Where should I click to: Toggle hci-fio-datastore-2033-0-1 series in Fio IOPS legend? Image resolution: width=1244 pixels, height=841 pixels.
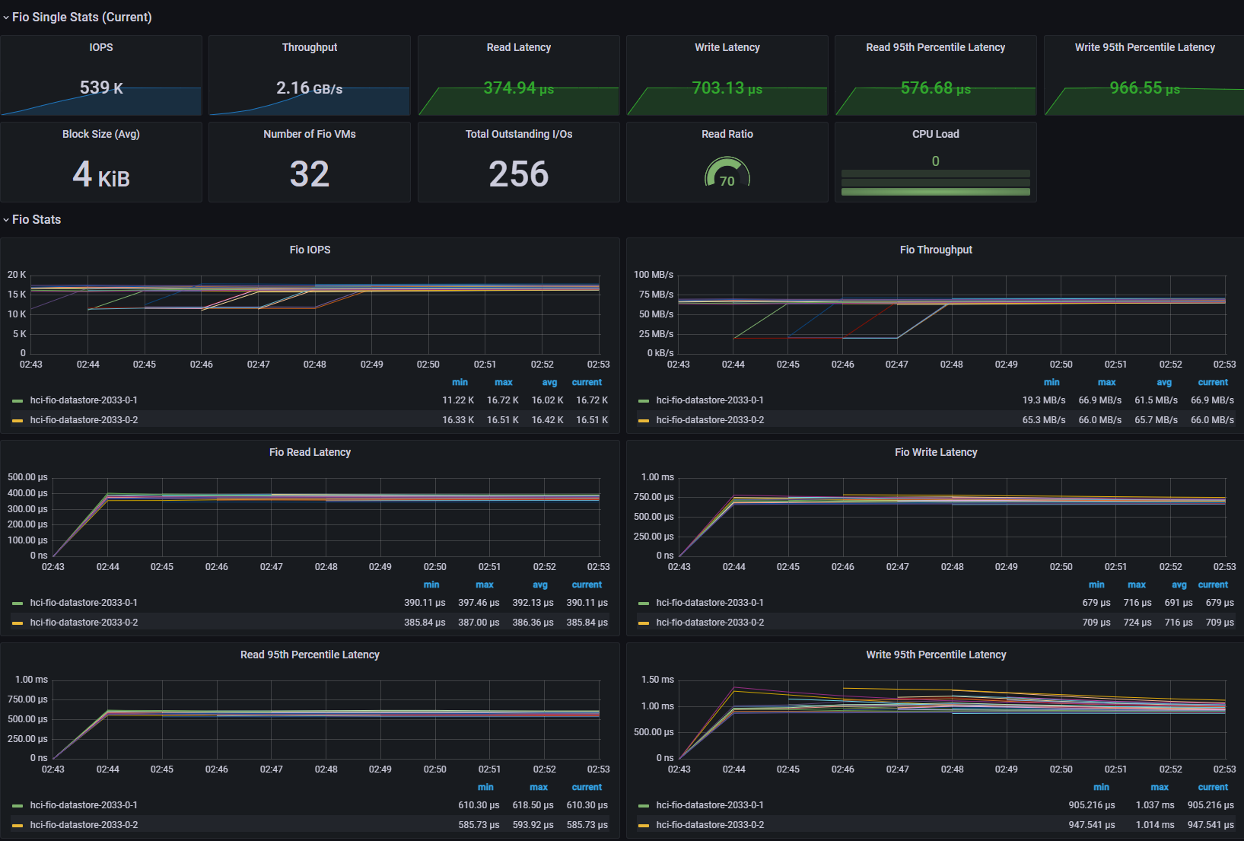tap(84, 400)
